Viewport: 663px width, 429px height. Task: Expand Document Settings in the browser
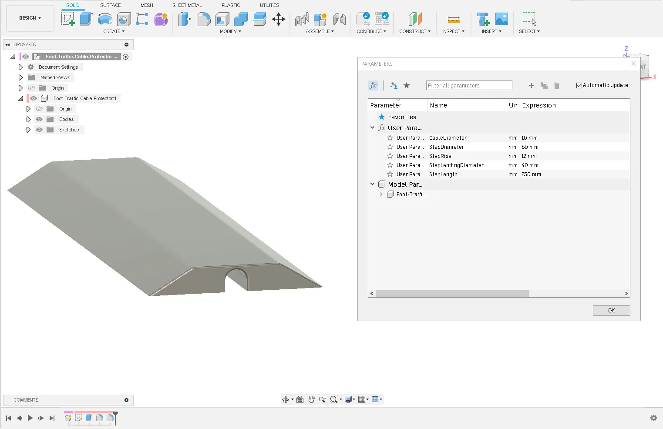coord(20,67)
